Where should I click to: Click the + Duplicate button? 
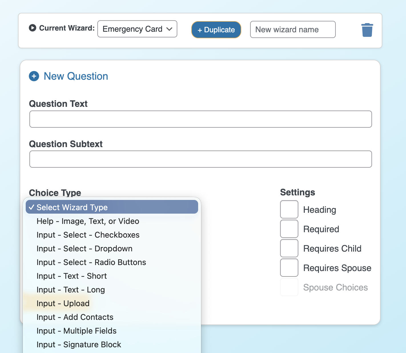216,30
